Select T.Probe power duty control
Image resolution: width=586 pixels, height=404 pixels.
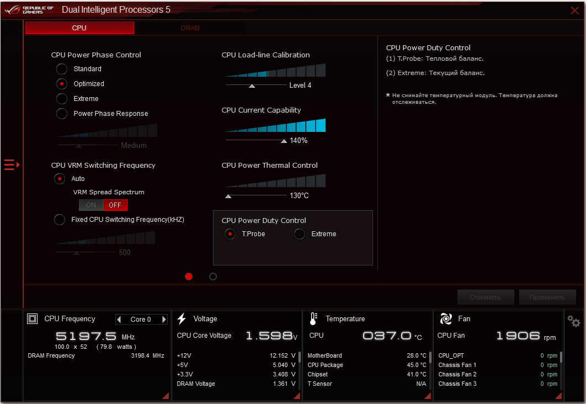pos(230,234)
